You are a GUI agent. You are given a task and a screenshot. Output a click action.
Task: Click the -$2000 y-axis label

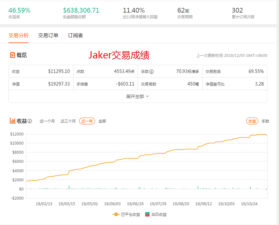pyautogui.click(x=17, y=198)
